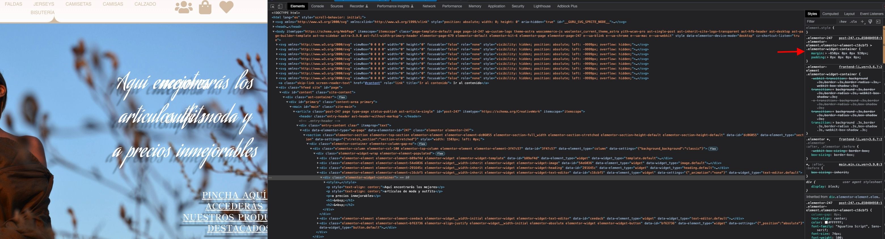Expand the elementor-element-bf63736 div node

click(x=318, y=223)
